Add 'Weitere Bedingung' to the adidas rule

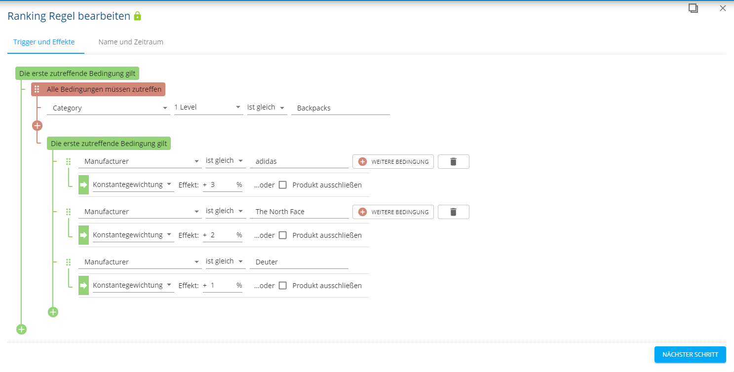pyautogui.click(x=393, y=161)
